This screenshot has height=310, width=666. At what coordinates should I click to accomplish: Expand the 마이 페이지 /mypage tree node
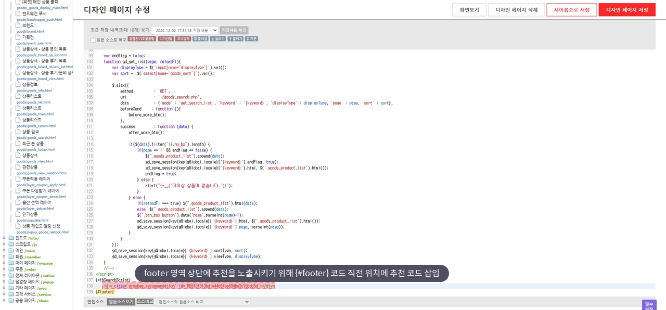(x=4, y=263)
